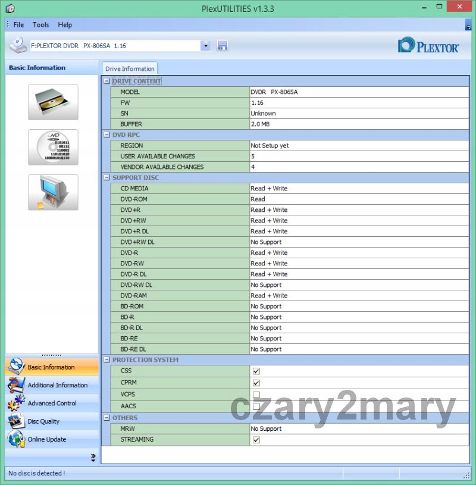
Task: Open the drive selection dropdown
Action: coord(206,45)
